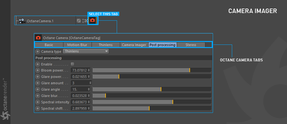Open the Motion Blur tab
This screenshot has height=124, width=287.
[77, 45]
